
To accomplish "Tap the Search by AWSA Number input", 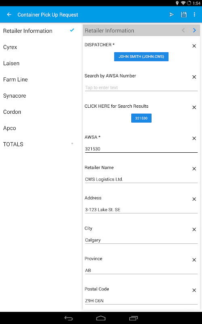I will click(141, 87).
